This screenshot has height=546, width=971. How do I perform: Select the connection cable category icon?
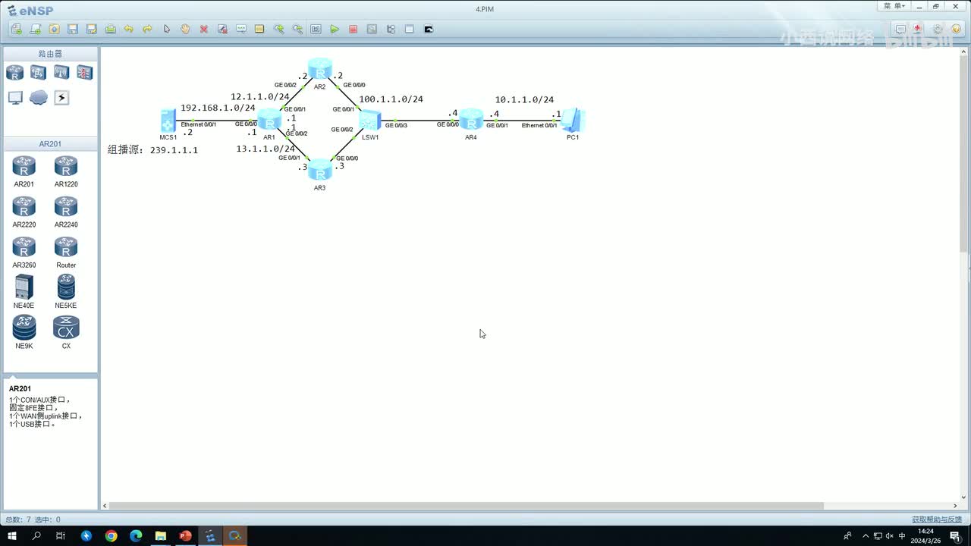click(61, 98)
